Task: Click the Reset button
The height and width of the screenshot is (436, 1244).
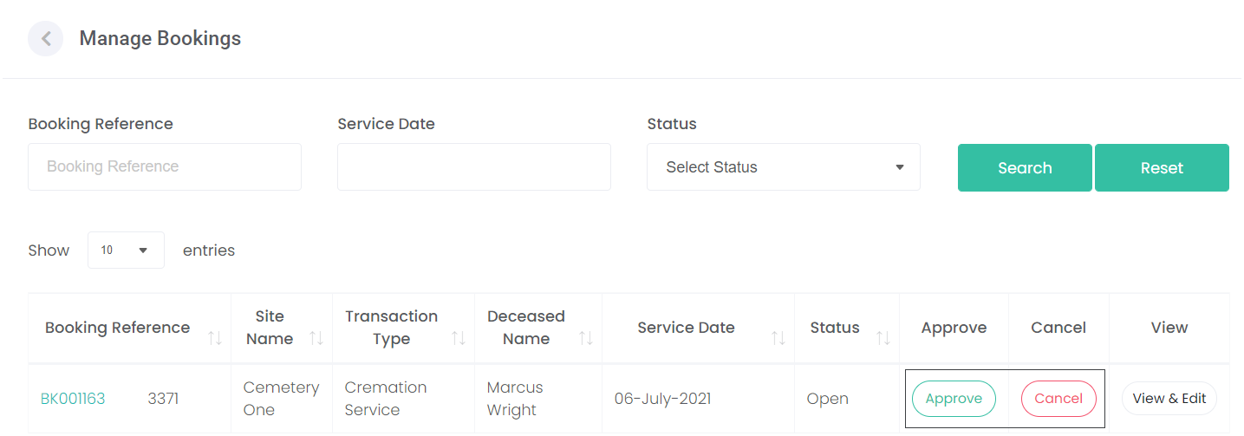Action: click(x=1162, y=168)
